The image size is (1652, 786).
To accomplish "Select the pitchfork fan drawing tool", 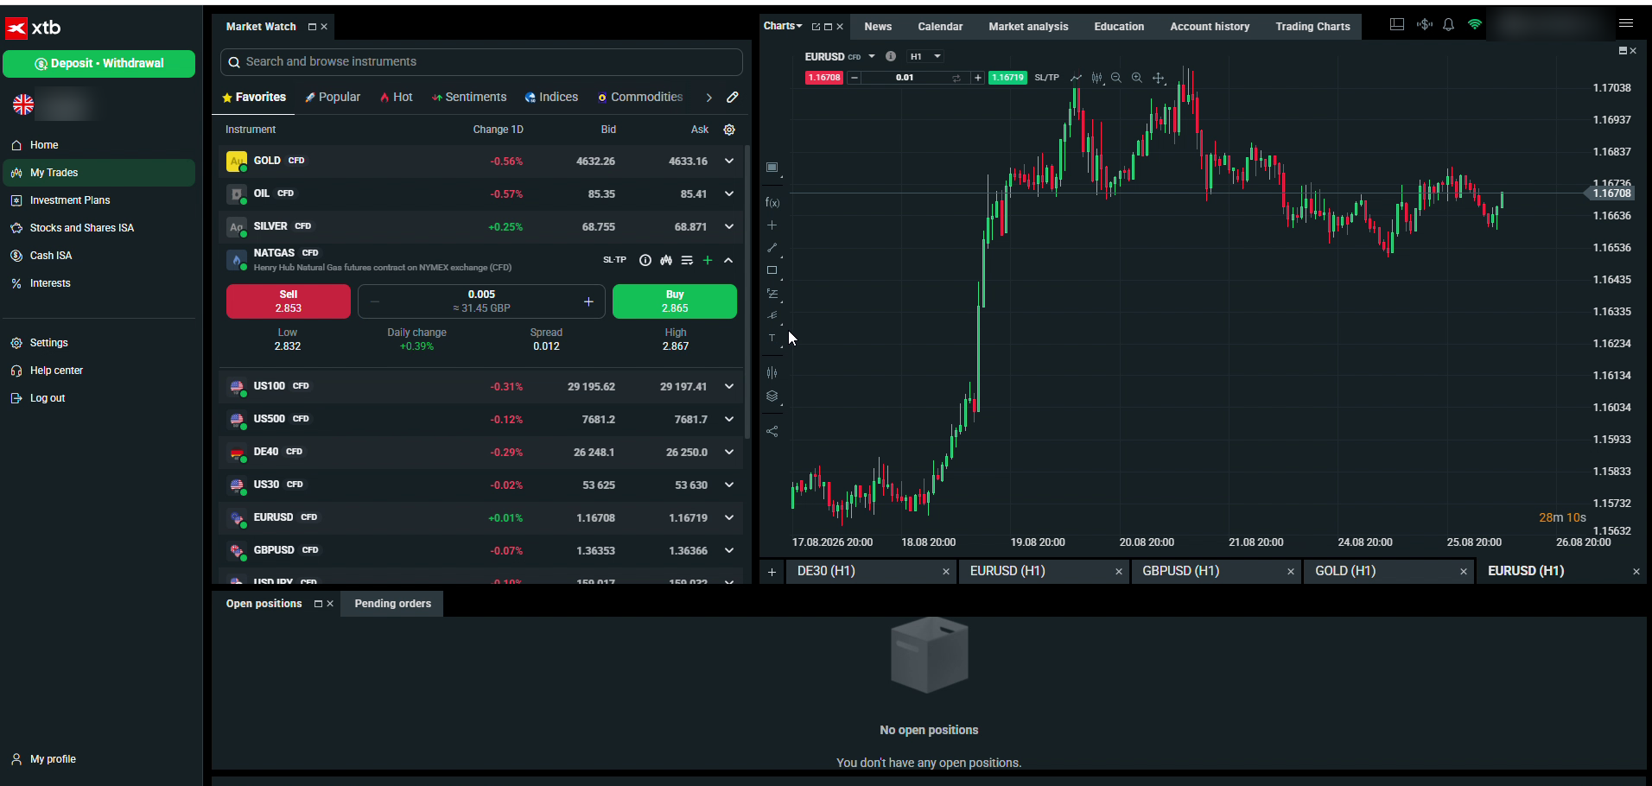I will coord(772,315).
